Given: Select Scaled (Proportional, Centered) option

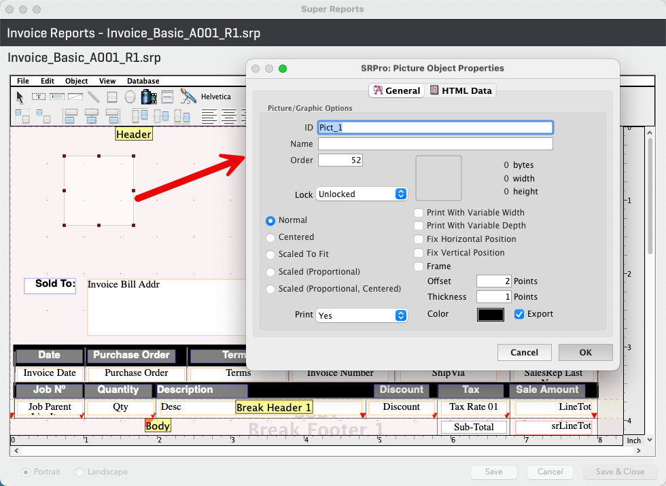Looking at the screenshot, I should 270,289.
